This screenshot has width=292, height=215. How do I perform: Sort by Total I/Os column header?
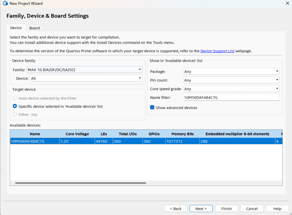click(128, 134)
